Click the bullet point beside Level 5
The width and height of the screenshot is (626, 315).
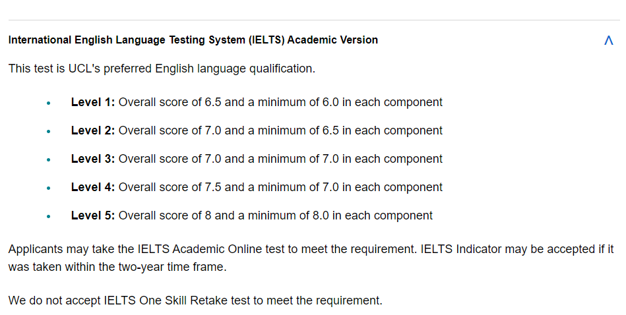click(x=49, y=216)
